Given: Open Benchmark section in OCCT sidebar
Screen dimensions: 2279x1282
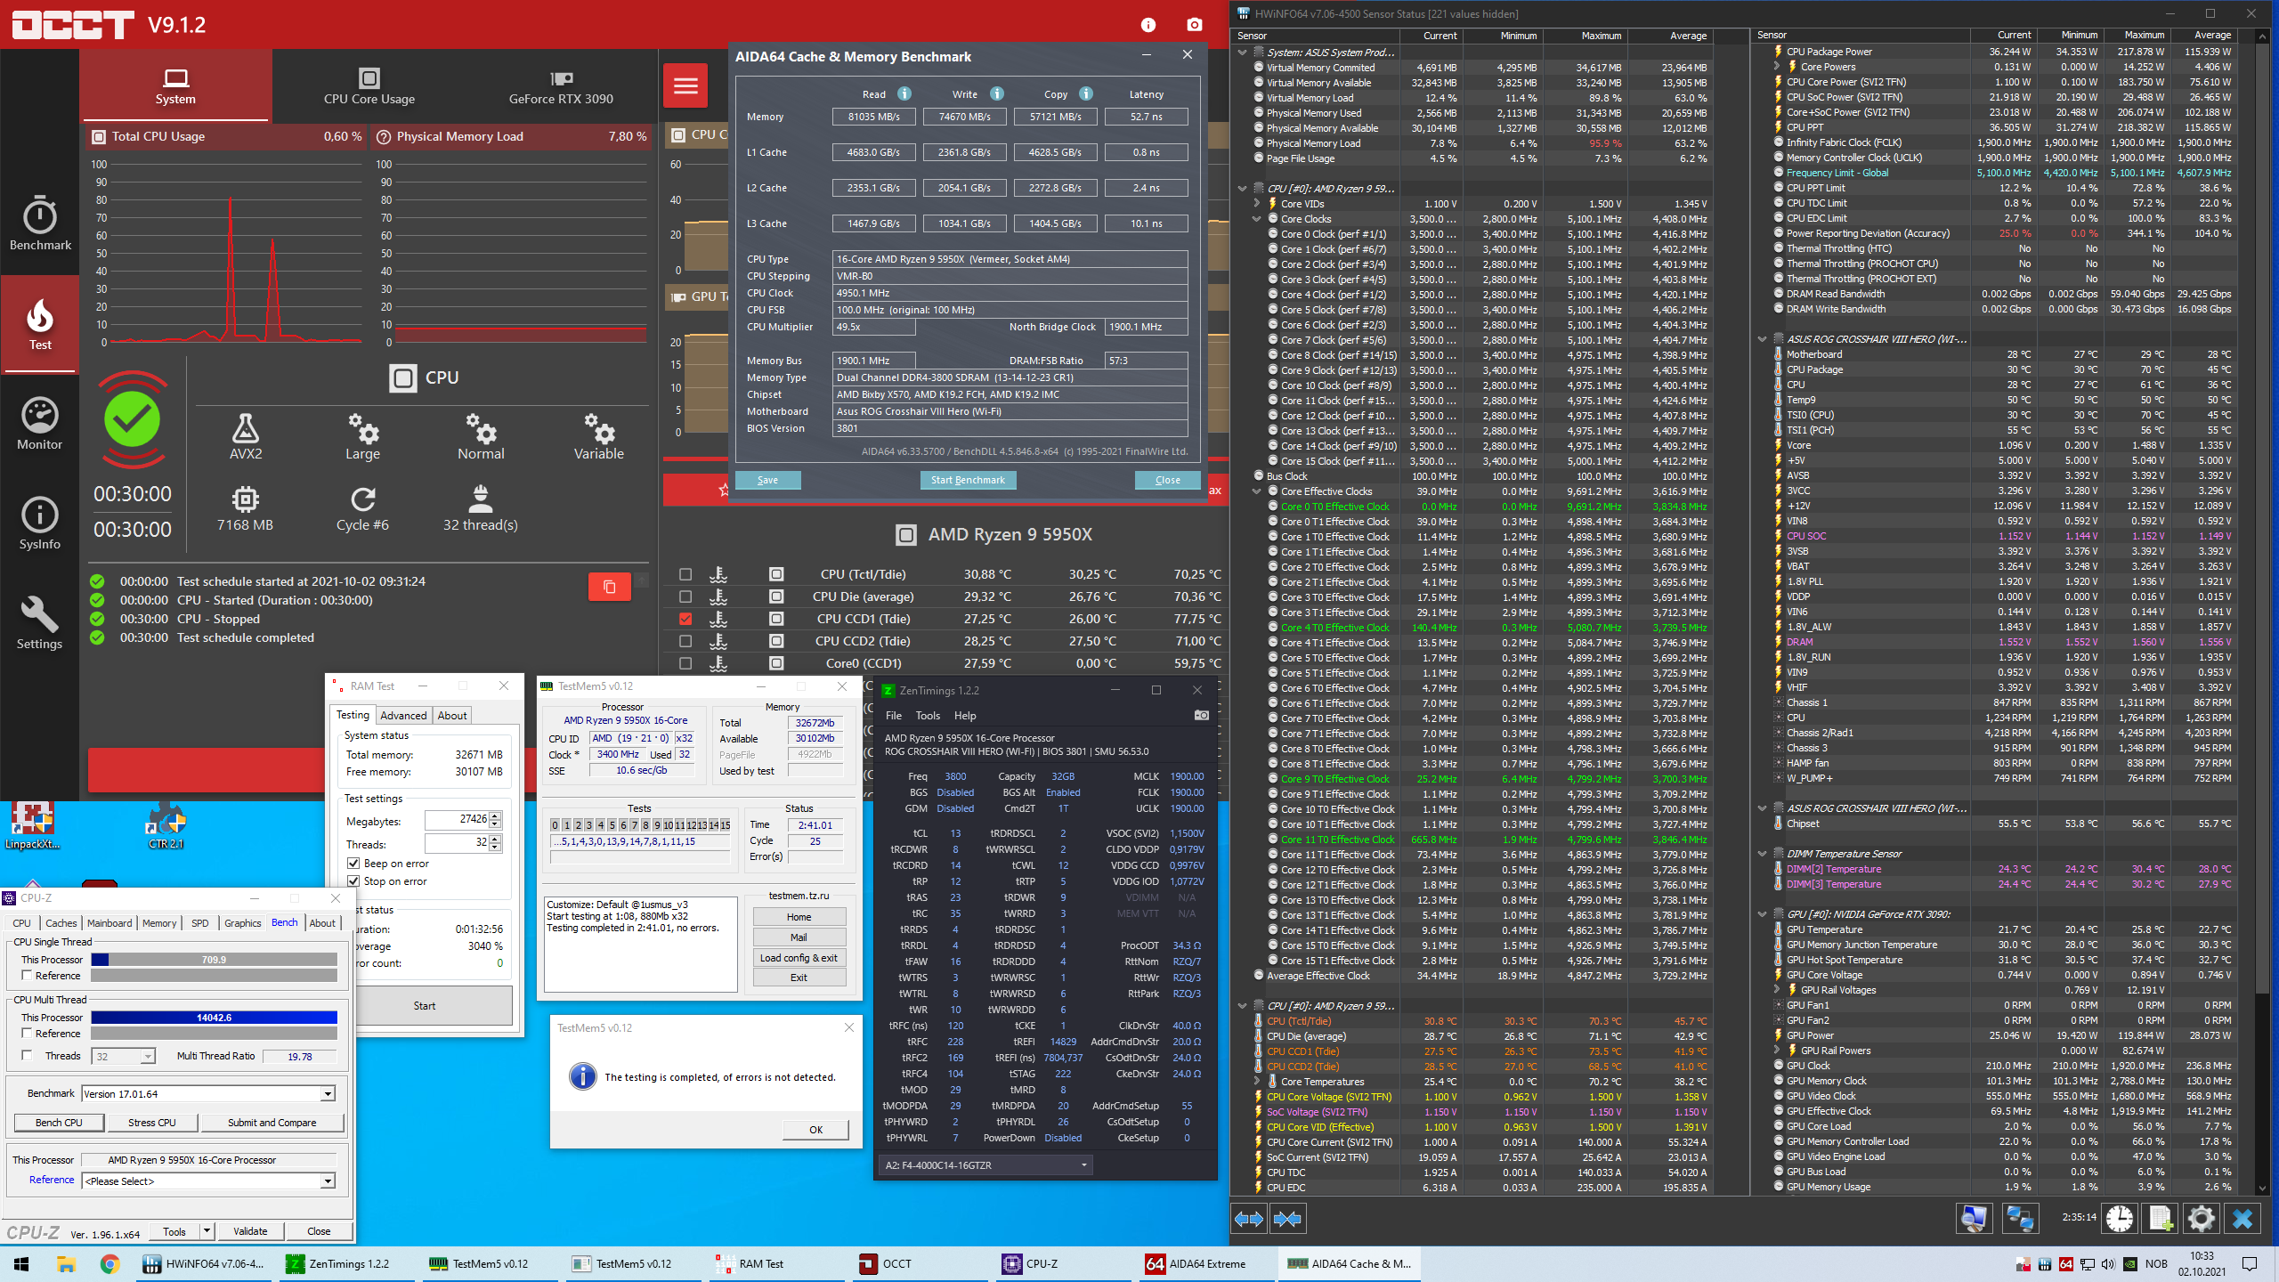Looking at the screenshot, I should click(x=40, y=223).
